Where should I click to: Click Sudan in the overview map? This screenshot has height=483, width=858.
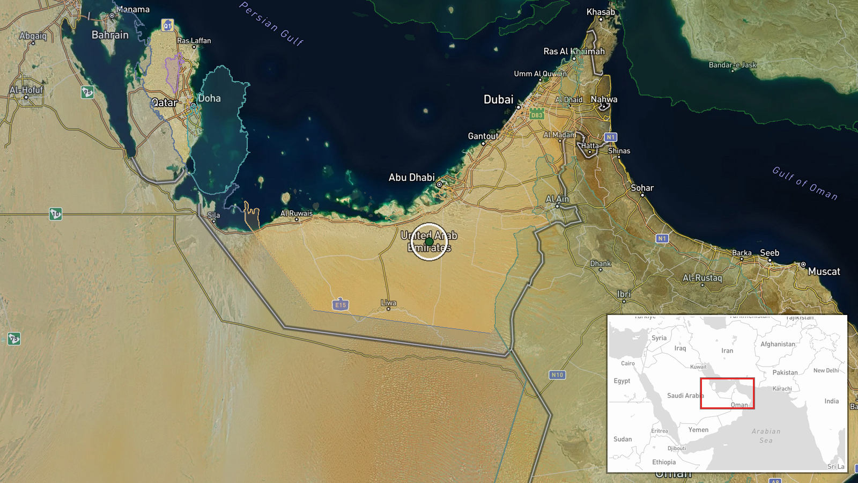click(623, 439)
